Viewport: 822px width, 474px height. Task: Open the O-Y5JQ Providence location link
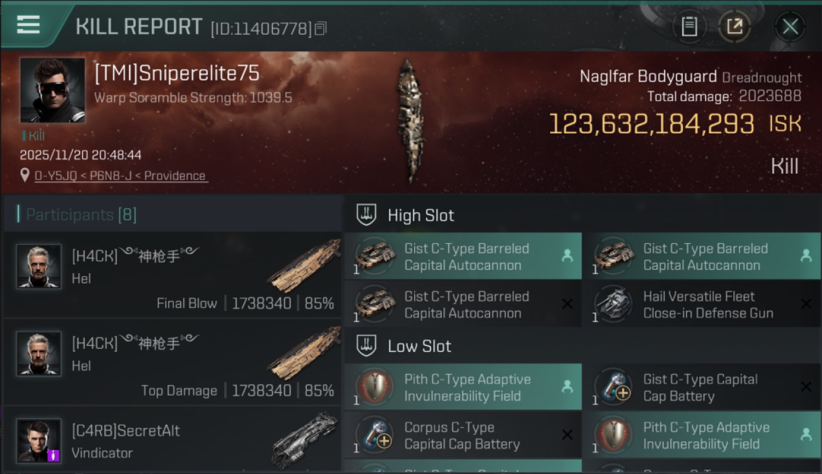point(120,176)
